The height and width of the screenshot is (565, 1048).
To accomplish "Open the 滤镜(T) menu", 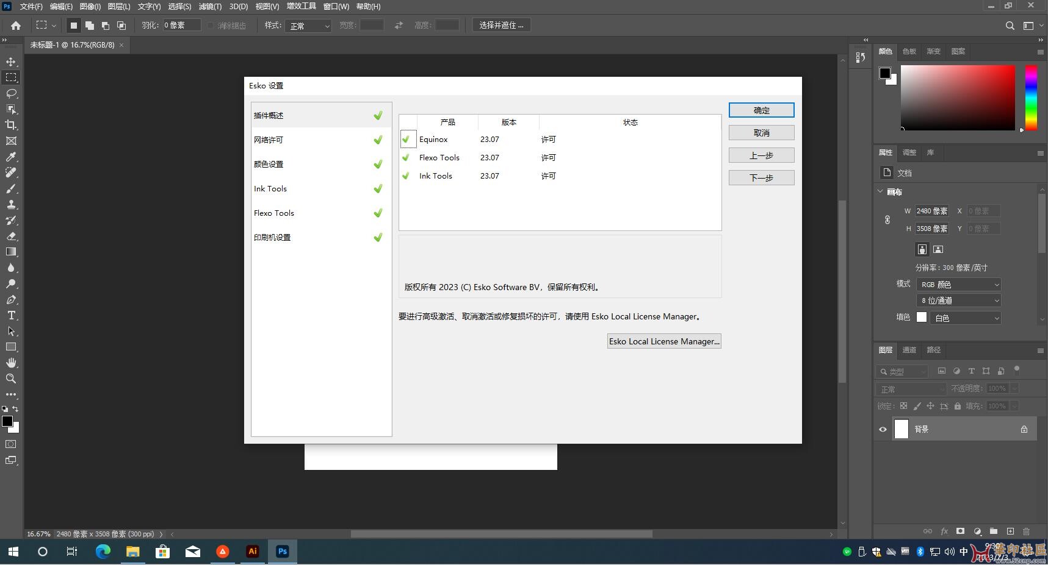I will [210, 6].
